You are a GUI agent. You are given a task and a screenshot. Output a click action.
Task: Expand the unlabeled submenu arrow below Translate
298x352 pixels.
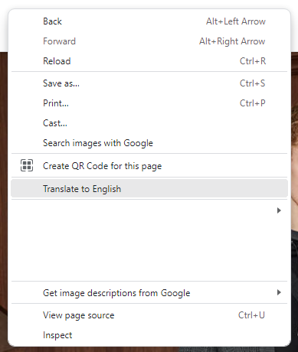click(279, 210)
